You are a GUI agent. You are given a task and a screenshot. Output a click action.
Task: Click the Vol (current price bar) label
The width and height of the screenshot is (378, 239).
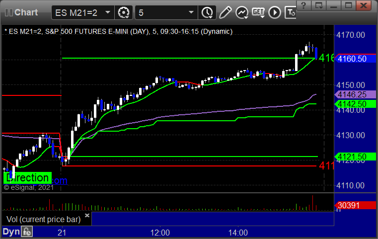[43, 219]
